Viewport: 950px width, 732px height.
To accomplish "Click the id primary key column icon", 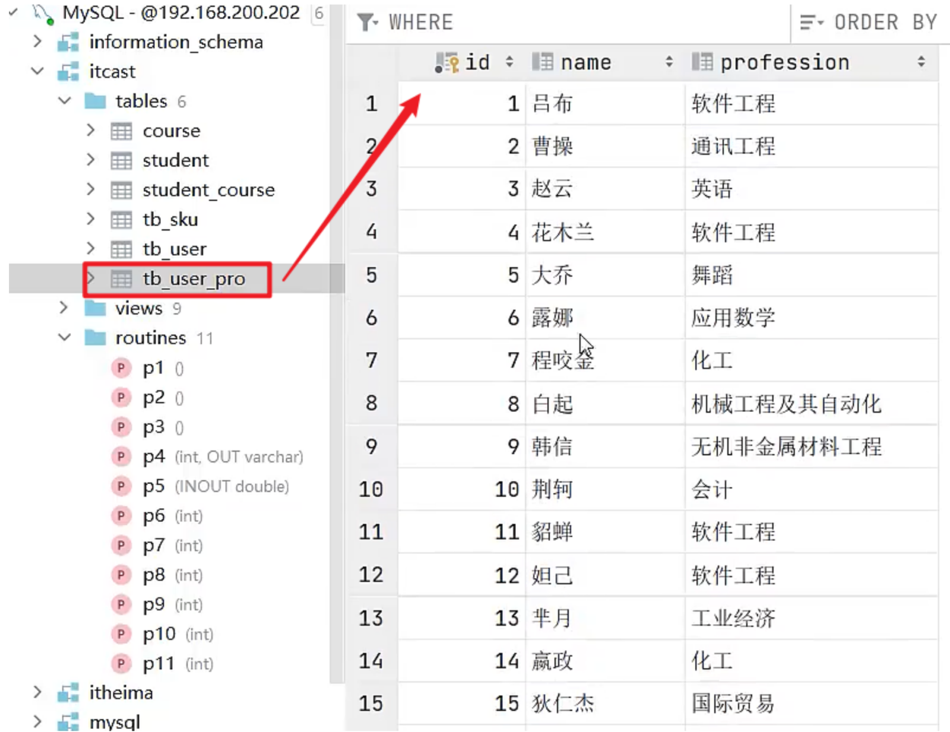I will 446,62.
